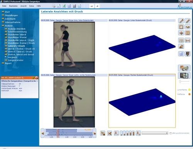The image size is (193, 149).
Task: Adjust the overlay transparency slider
Action: point(180,81)
